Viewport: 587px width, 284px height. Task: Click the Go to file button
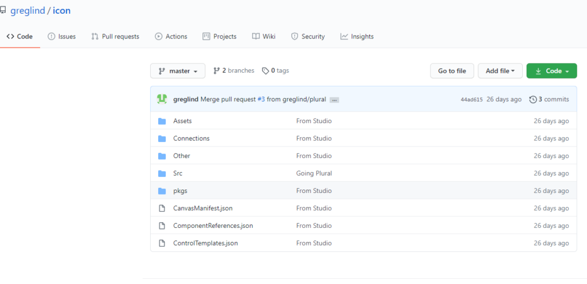[452, 71]
